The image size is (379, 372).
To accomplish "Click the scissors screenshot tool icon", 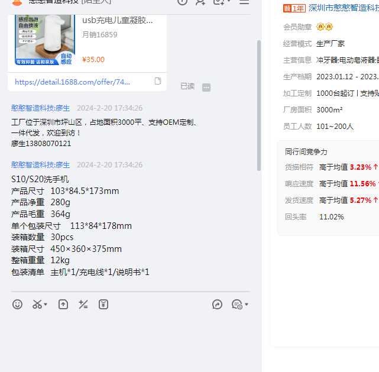I will (37, 305).
